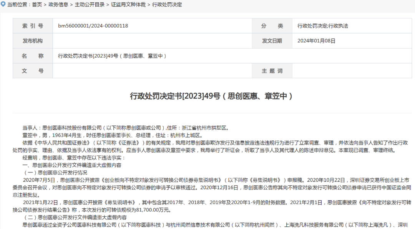This screenshot has height=229, width=415.
Task: Click the 索引号 label cell
Action: [x=33, y=26]
